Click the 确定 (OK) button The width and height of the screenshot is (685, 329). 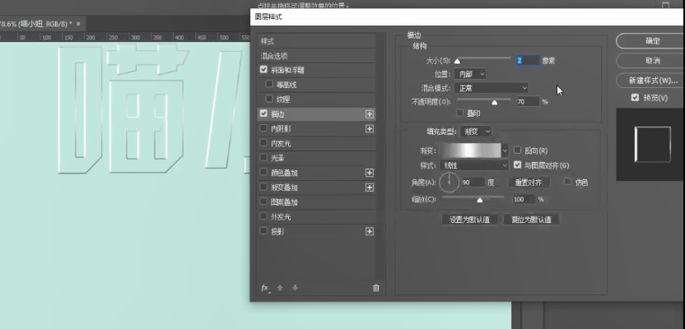point(652,40)
